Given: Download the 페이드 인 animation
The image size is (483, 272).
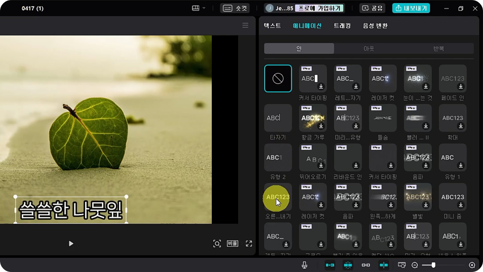Looking at the screenshot, I should tap(461, 87).
